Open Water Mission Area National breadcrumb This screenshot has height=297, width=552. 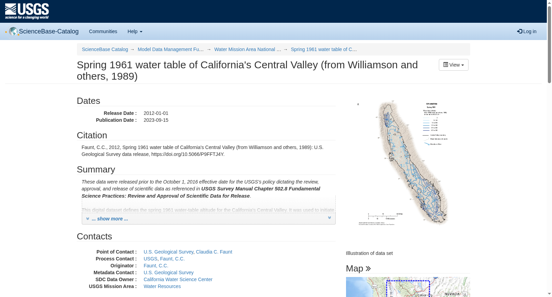(x=248, y=49)
